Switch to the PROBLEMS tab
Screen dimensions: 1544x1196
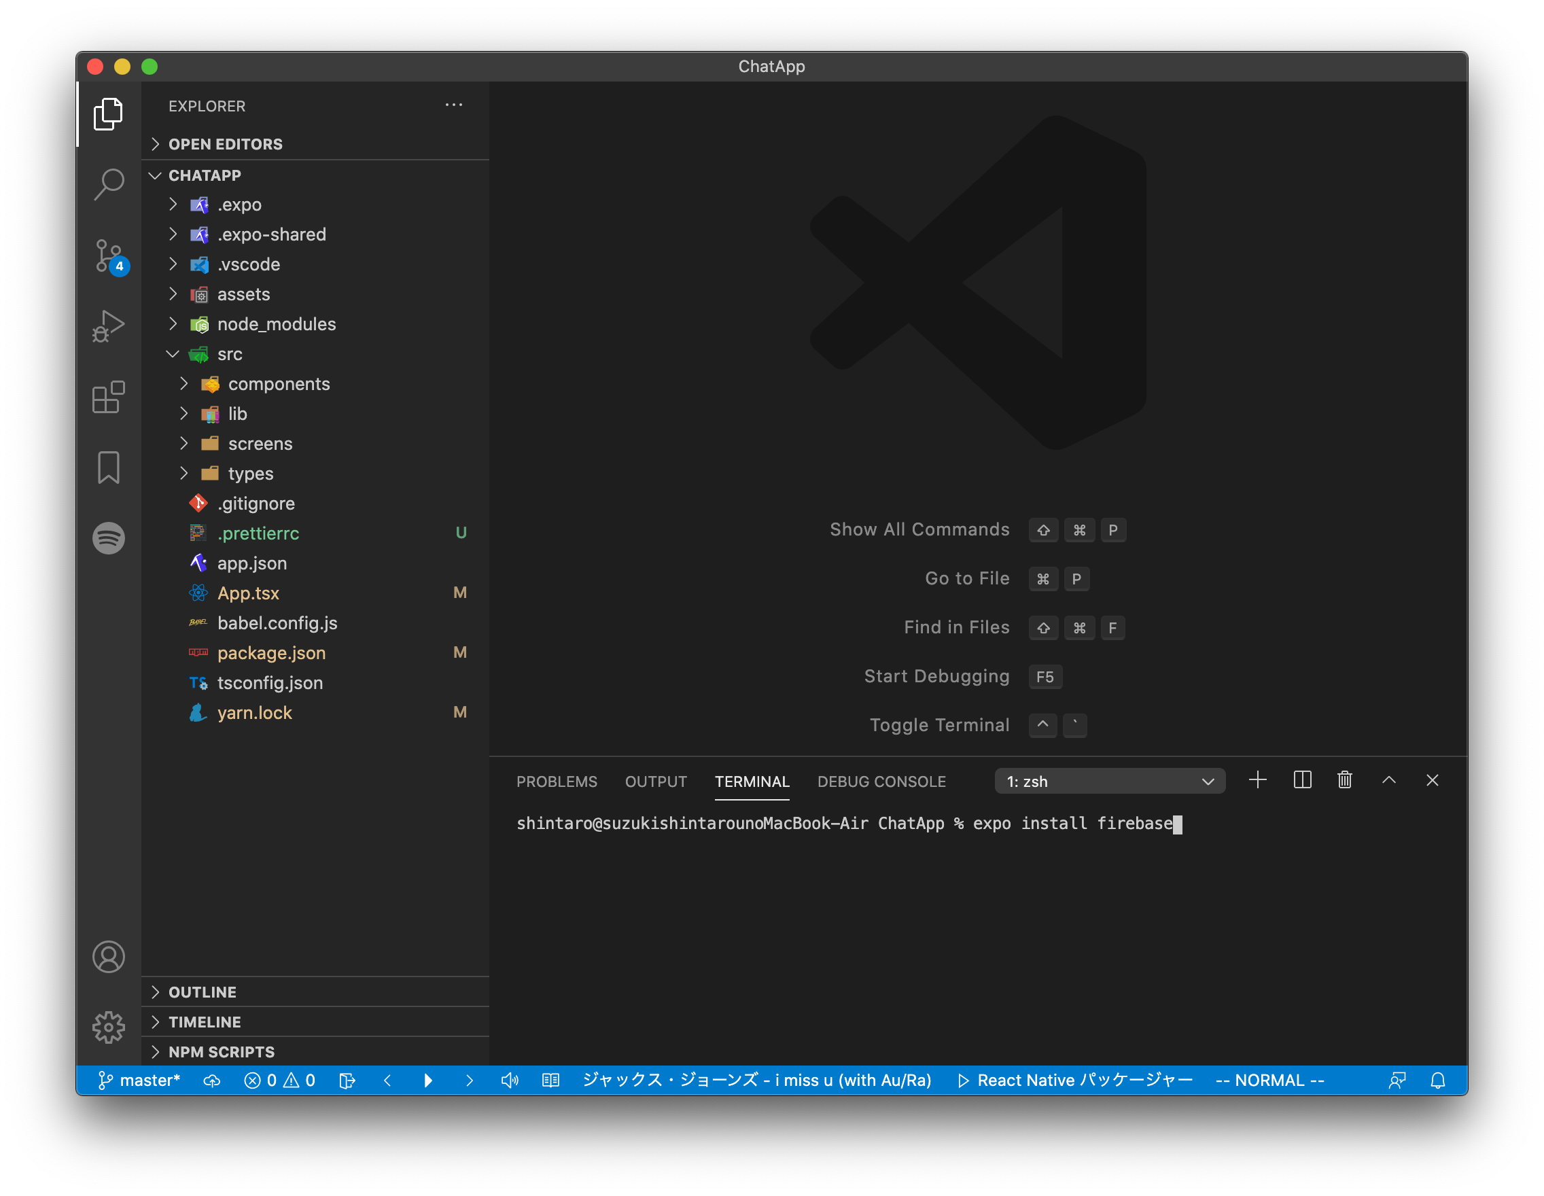click(557, 781)
